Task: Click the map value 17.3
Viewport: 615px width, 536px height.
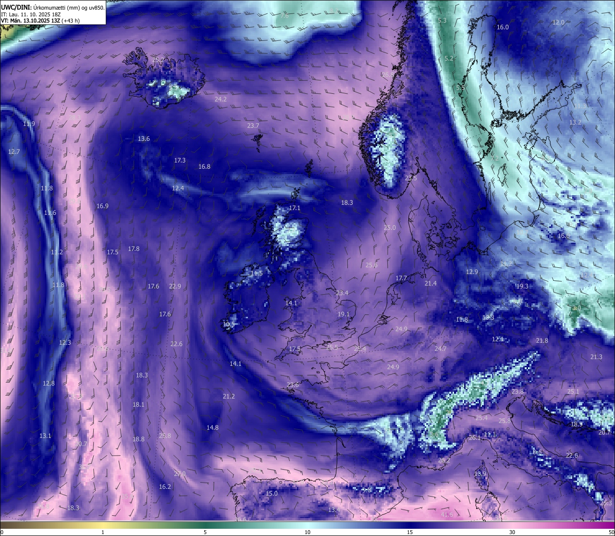Action: click(x=180, y=160)
